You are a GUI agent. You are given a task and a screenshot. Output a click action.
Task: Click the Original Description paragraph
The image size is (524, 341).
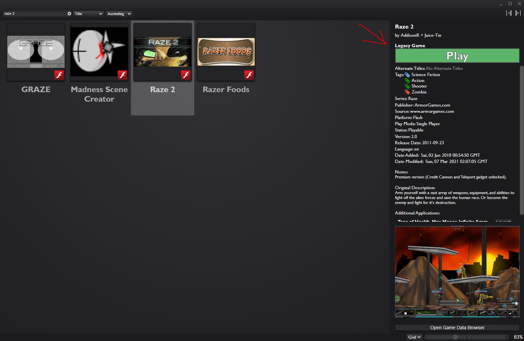pyautogui.click(x=455, y=198)
